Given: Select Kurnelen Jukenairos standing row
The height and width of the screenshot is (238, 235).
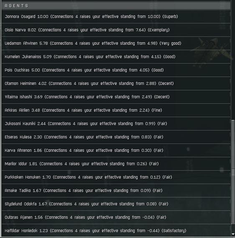Looking at the screenshot, I should pos(116,56).
